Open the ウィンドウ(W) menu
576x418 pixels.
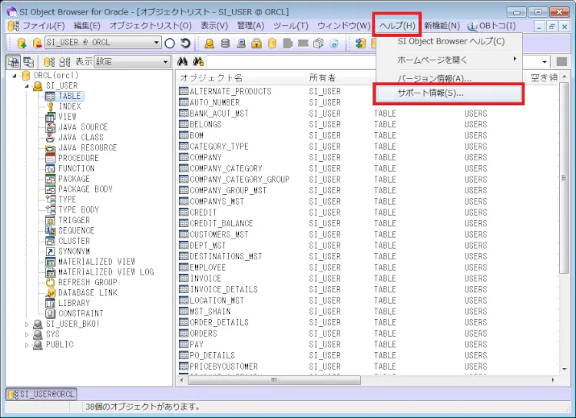[x=344, y=25]
